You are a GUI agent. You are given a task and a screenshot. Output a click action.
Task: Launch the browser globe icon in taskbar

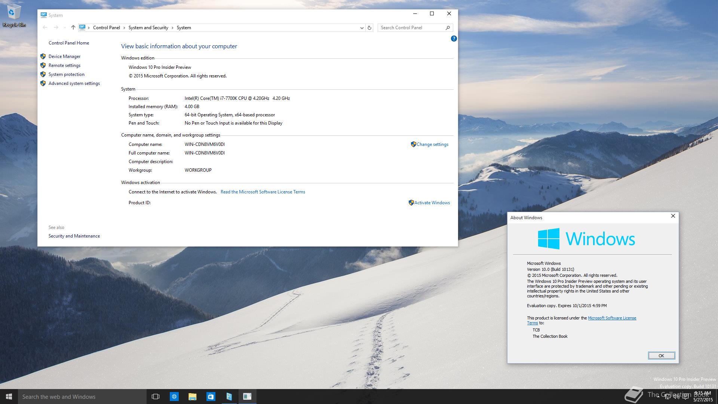point(174,397)
